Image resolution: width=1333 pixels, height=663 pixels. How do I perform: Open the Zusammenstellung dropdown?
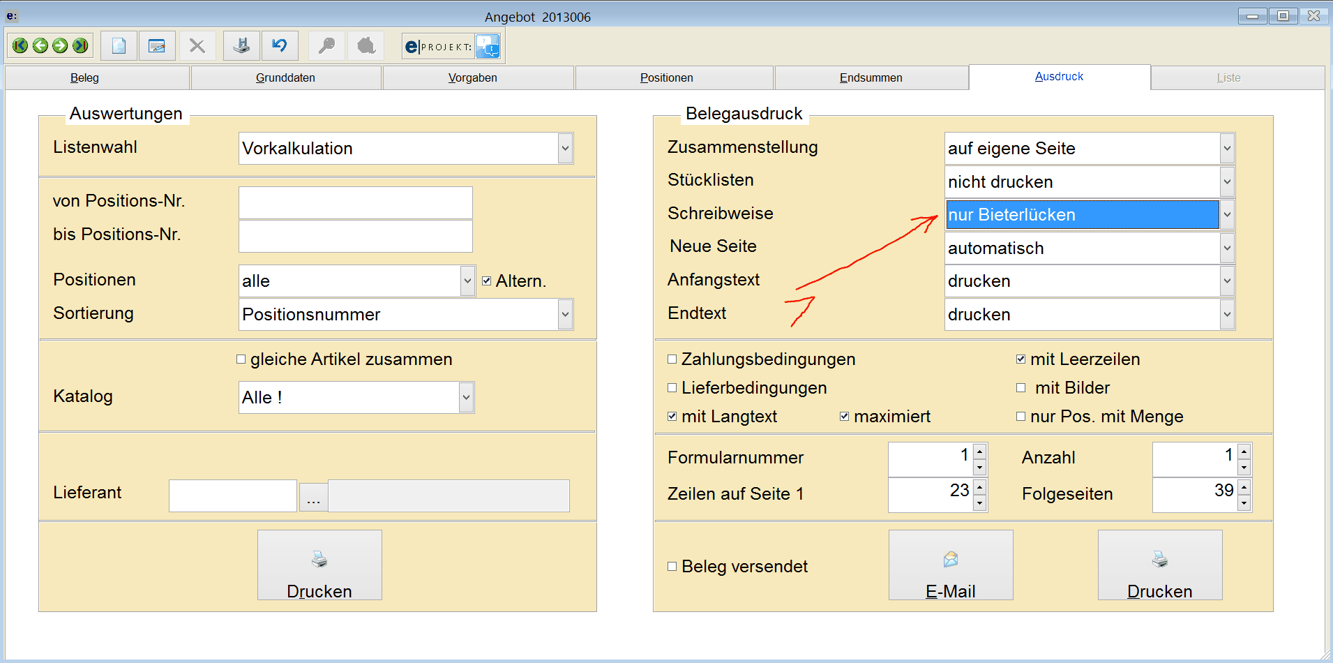[x=1227, y=149]
